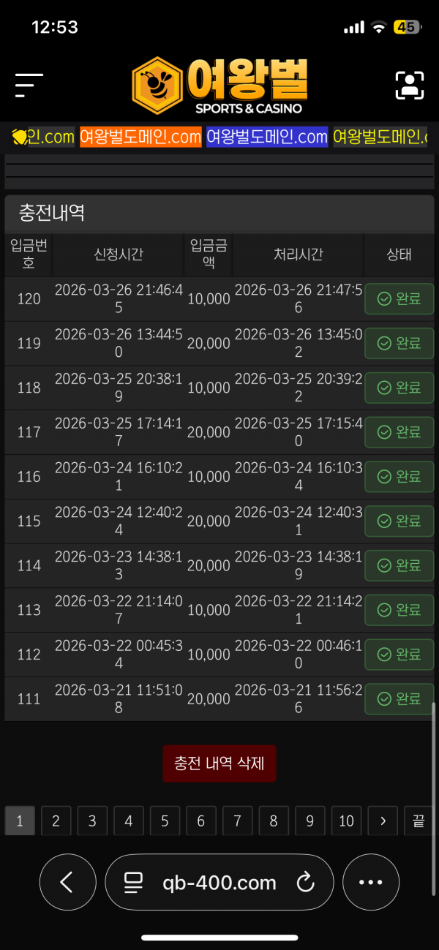Open the blue 여왕벌도메인.com banner link
The height and width of the screenshot is (950, 439).
267,137
